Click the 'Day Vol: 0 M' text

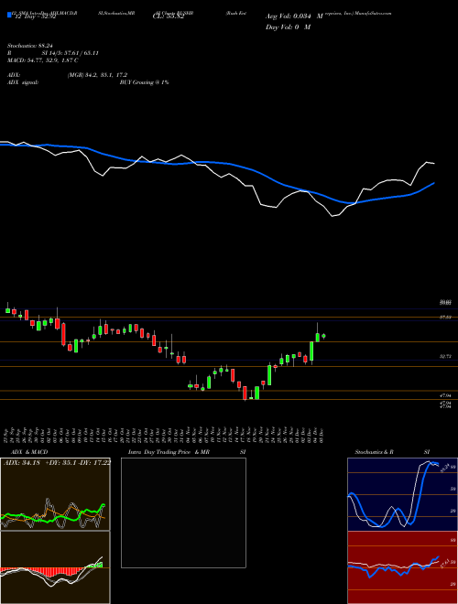[x=288, y=27]
